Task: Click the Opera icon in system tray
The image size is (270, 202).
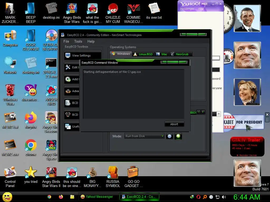Action: tap(198, 197)
